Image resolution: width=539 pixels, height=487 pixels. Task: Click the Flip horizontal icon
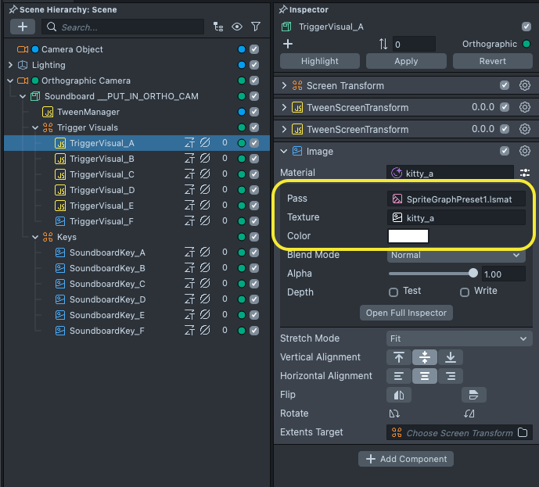[398, 395]
